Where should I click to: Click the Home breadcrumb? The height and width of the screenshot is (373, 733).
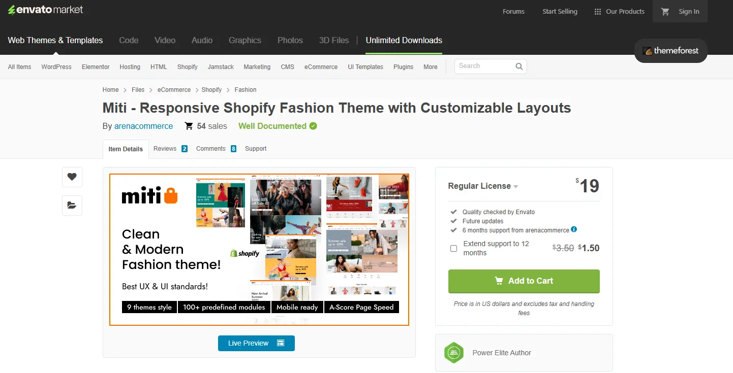click(110, 90)
